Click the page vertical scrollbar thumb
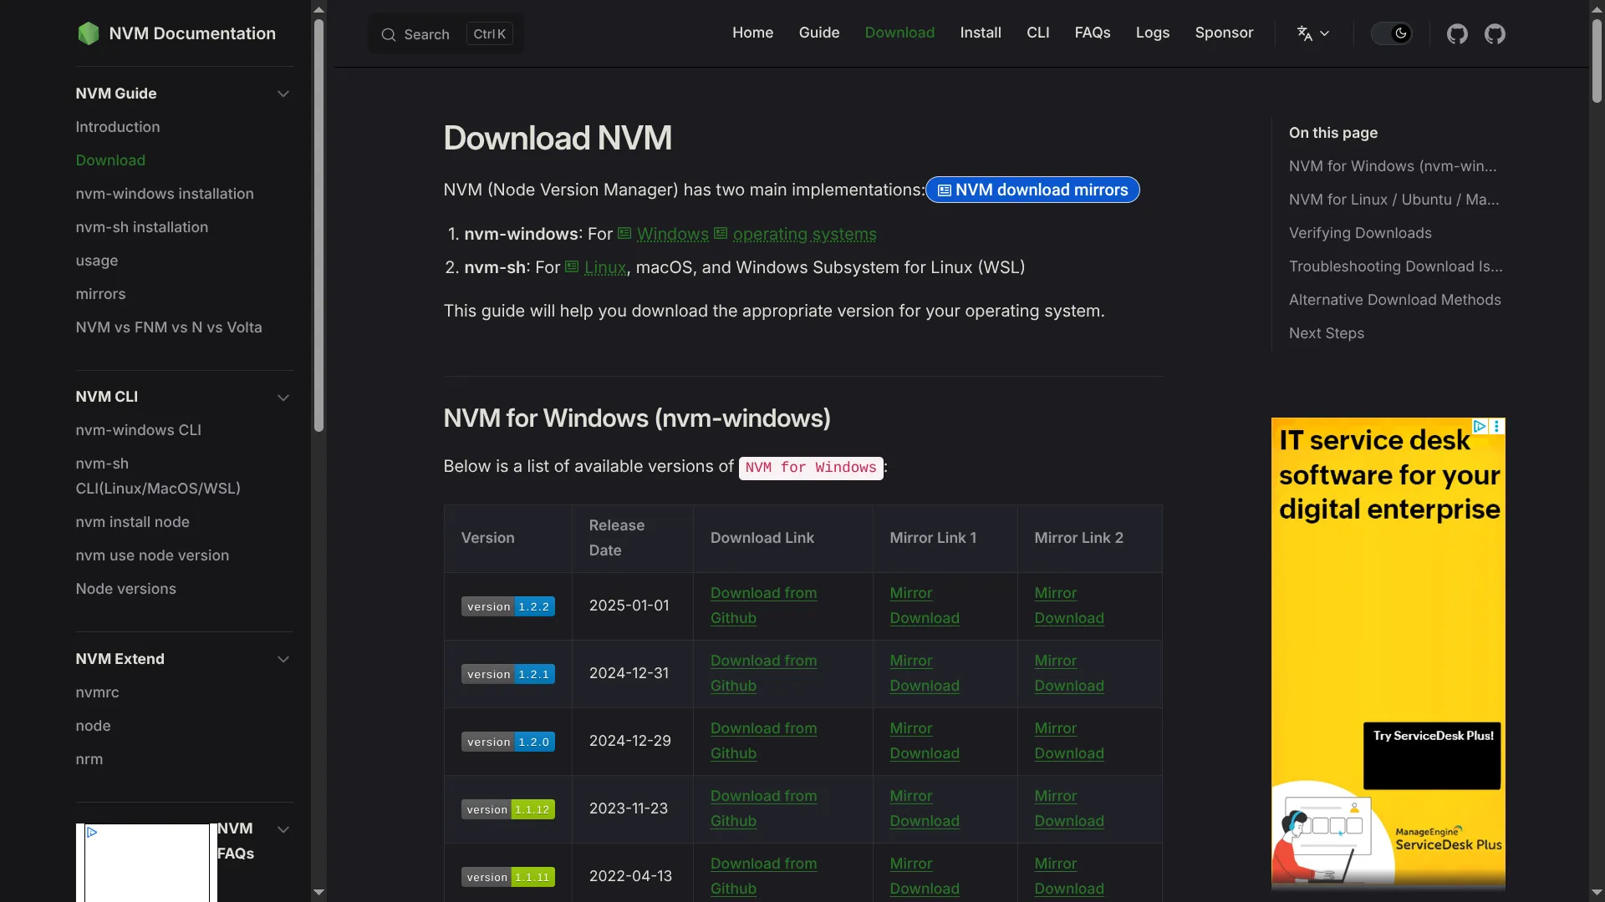 (1597, 60)
